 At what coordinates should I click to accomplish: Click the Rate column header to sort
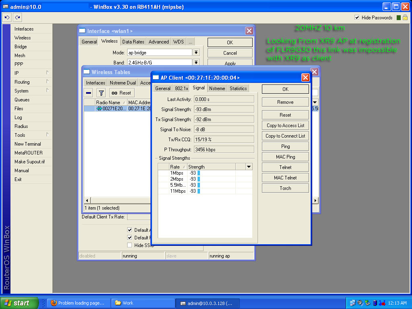177,167
